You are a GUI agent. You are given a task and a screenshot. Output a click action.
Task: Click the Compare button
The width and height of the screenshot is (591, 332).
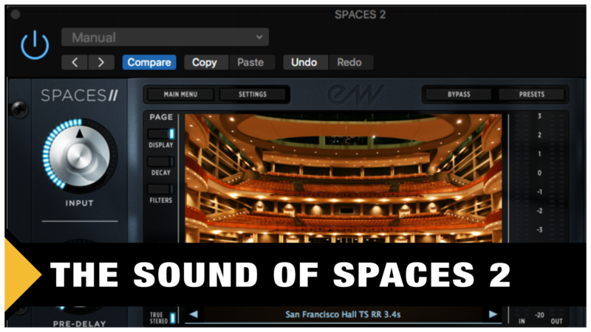[x=149, y=62]
